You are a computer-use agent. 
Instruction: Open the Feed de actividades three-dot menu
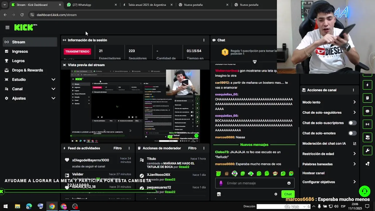(129, 148)
